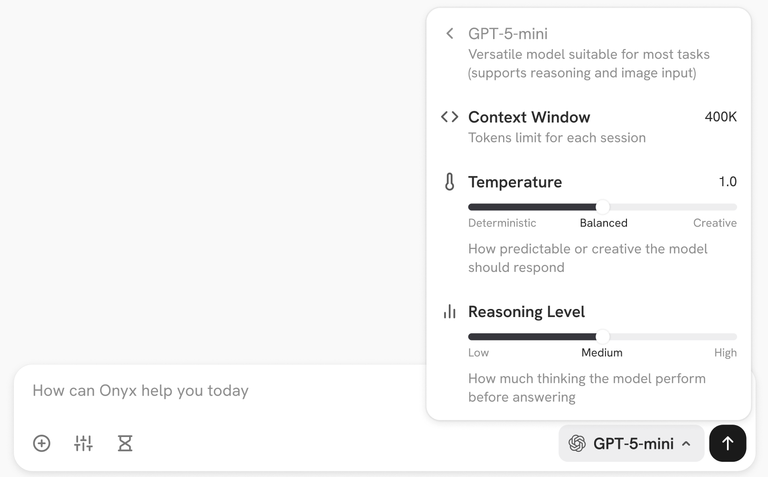Image resolution: width=768 pixels, height=477 pixels.
Task: Click the back chevron beside GPT-5-mini
Action: click(x=450, y=34)
